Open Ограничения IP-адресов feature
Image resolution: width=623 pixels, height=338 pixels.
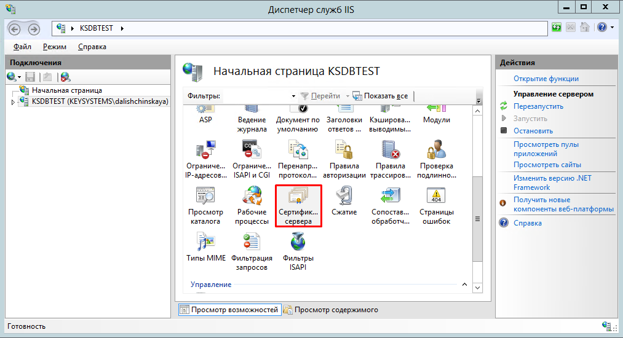205,160
